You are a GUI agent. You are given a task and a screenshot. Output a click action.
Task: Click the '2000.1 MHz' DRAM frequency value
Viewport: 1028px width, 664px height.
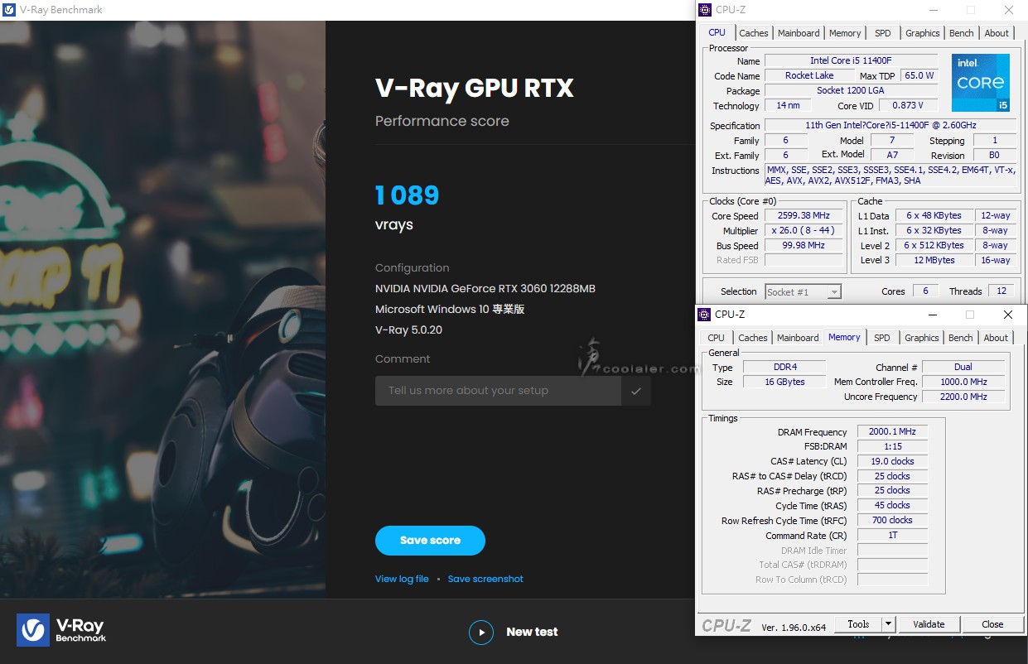pos(892,432)
